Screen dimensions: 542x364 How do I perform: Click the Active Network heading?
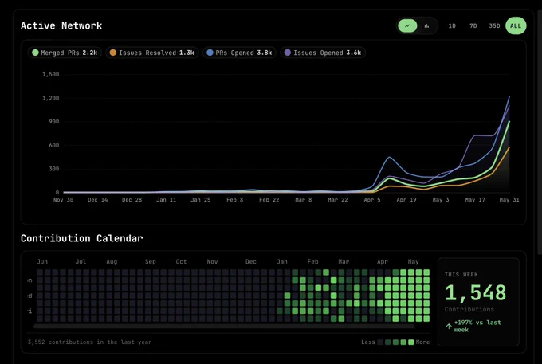pyautogui.click(x=61, y=26)
